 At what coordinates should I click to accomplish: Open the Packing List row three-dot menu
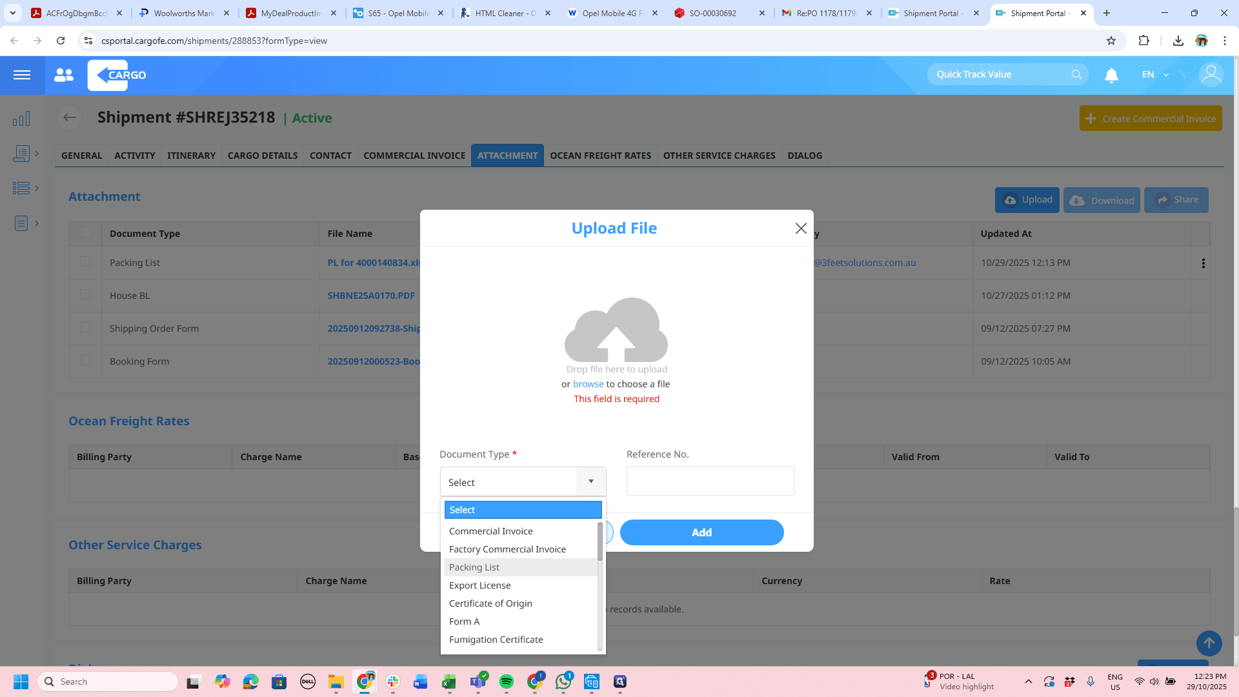[x=1203, y=263]
